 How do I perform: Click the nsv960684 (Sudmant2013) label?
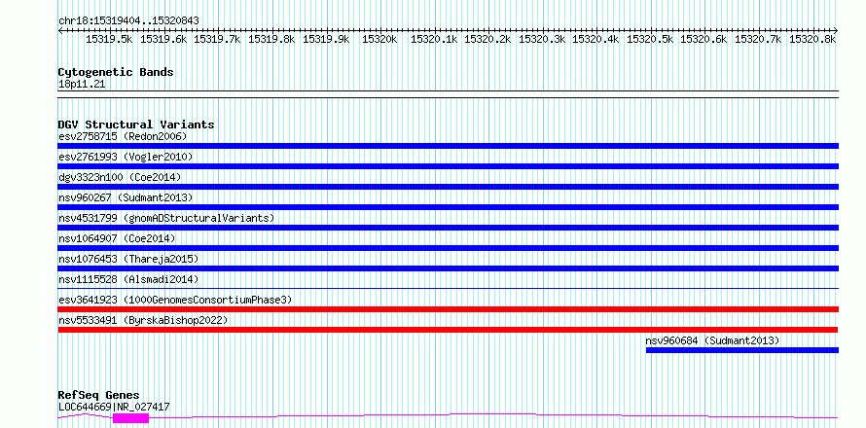pyautogui.click(x=713, y=340)
